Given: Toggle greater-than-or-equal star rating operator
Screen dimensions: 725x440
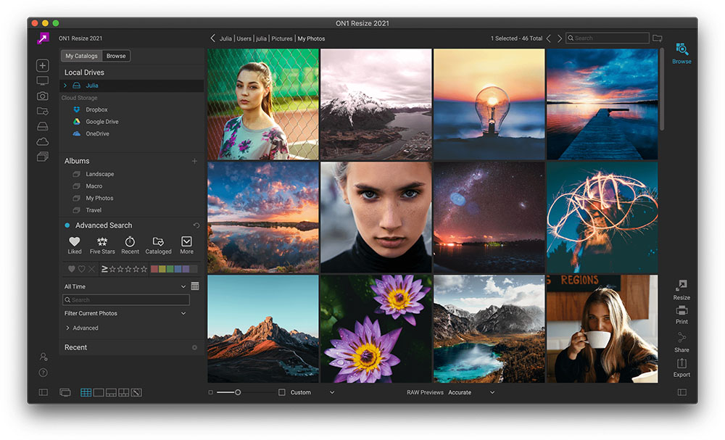Looking at the screenshot, I should [104, 268].
